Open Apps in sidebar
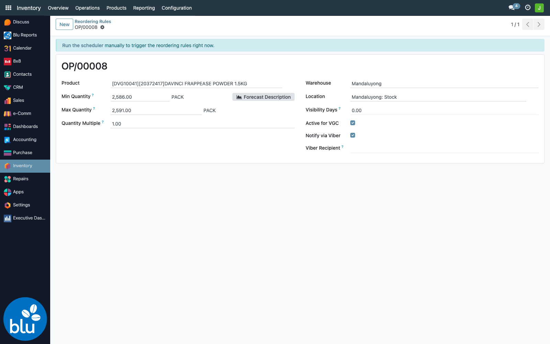Image resolution: width=550 pixels, height=344 pixels. (25, 192)
